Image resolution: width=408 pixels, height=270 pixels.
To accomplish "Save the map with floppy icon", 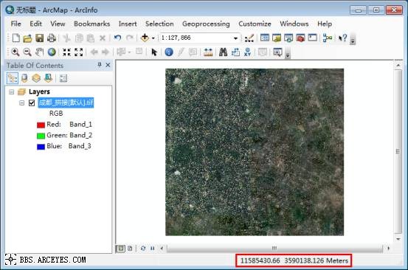I will pyautogui.click(x=40, y=38).
